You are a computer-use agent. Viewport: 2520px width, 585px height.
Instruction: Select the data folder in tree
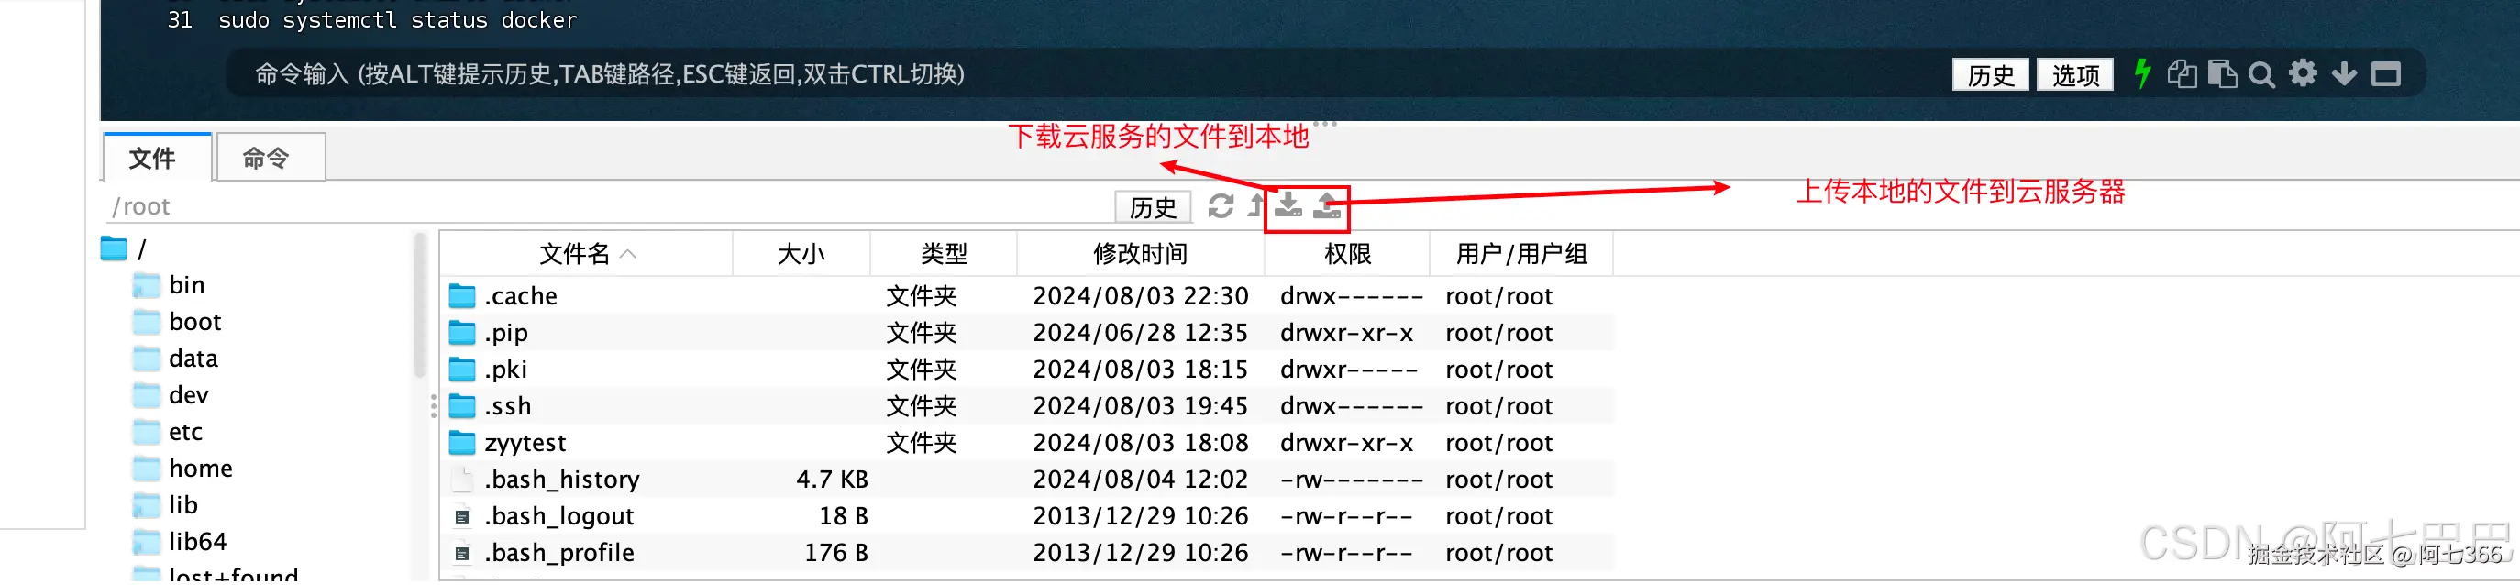175,359
